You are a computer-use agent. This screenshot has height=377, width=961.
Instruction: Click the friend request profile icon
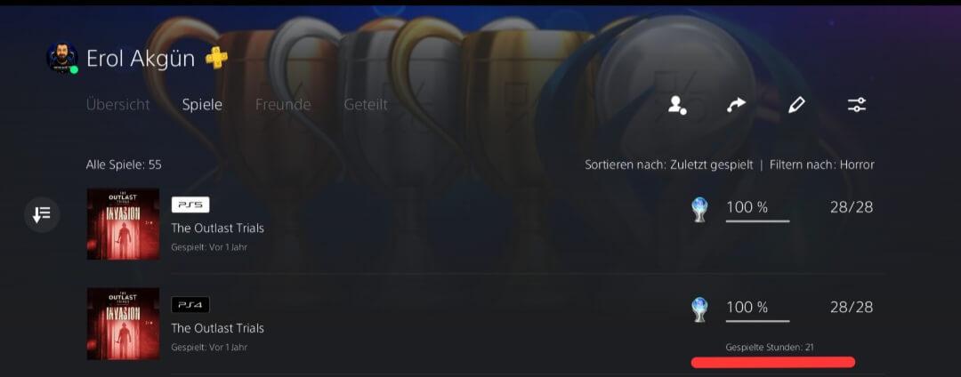pos(676,105)
